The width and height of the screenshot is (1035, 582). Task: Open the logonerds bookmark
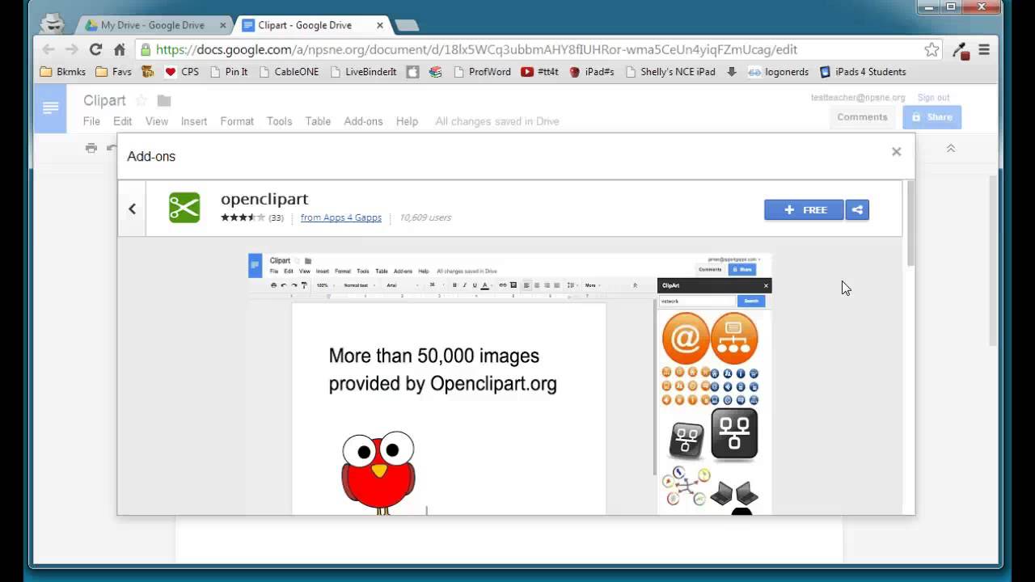tap(779, 72)
